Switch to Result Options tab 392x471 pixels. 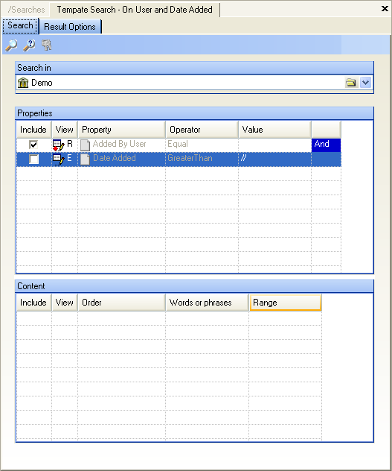tap(70, 27)
